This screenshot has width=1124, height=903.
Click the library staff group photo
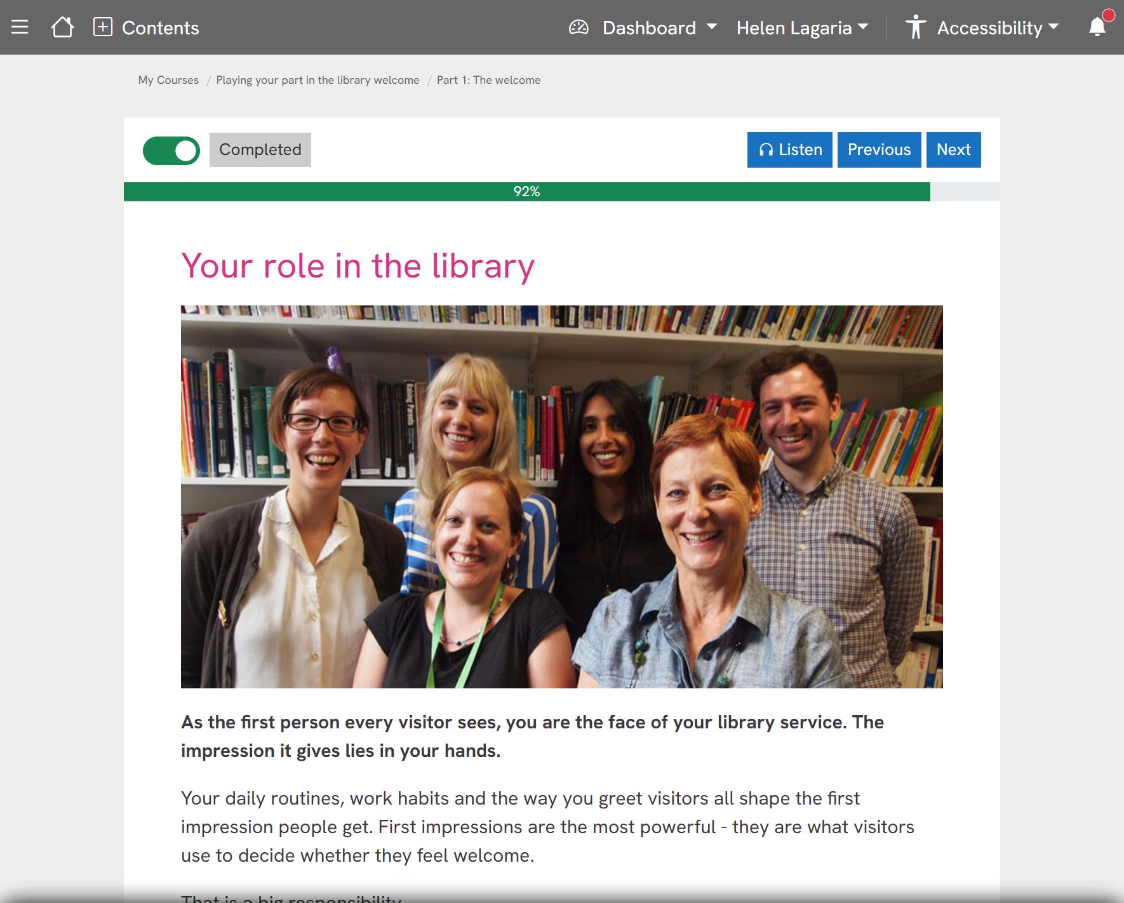click(561, 497)
